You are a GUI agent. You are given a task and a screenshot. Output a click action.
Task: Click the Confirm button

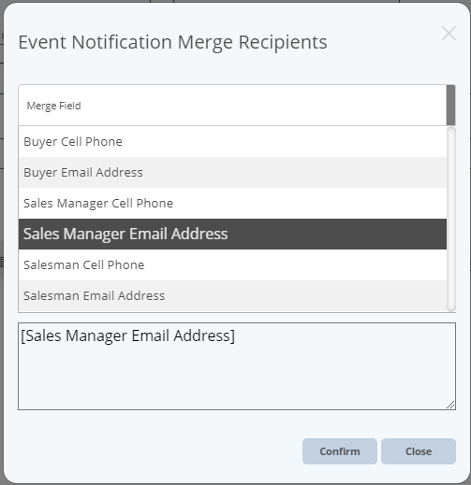(340, 451)
